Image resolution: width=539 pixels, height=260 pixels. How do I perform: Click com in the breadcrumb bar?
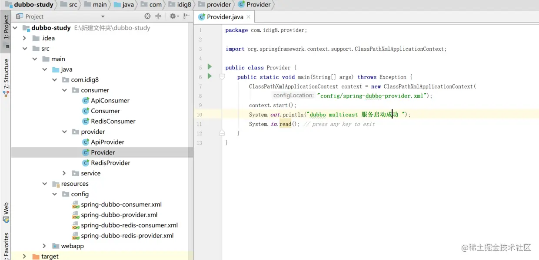[151, 5]
